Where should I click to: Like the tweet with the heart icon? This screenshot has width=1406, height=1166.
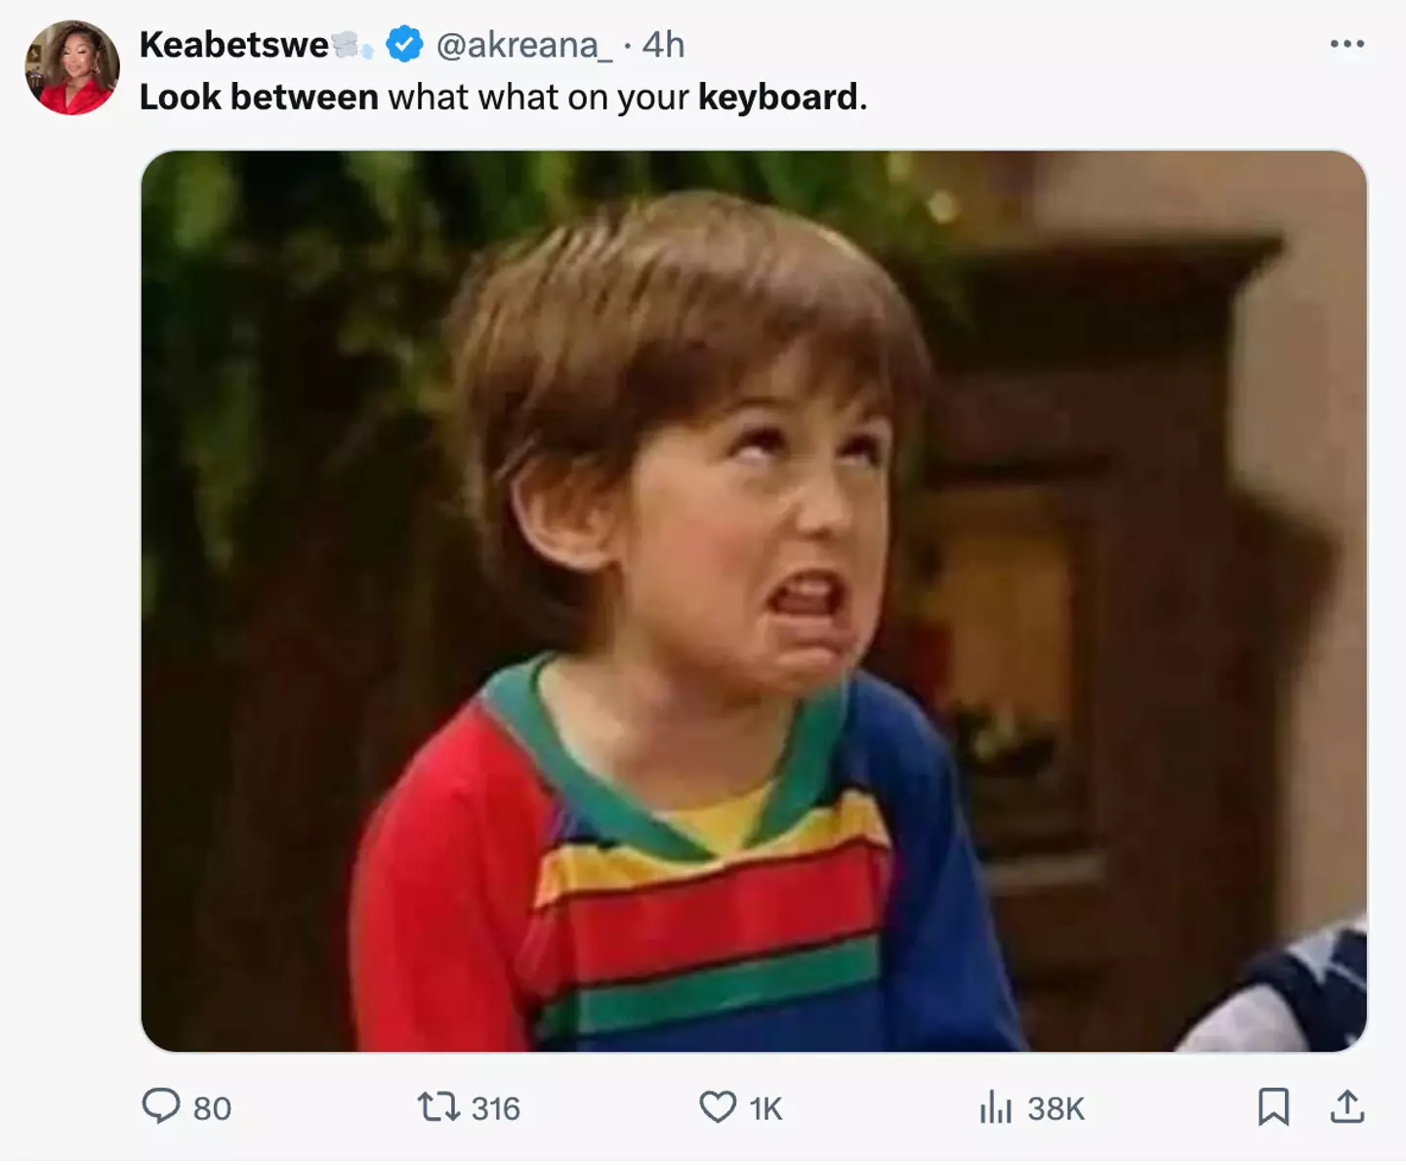click(718, 1106)
